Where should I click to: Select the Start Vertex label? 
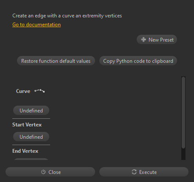click(x=27, y=125)
